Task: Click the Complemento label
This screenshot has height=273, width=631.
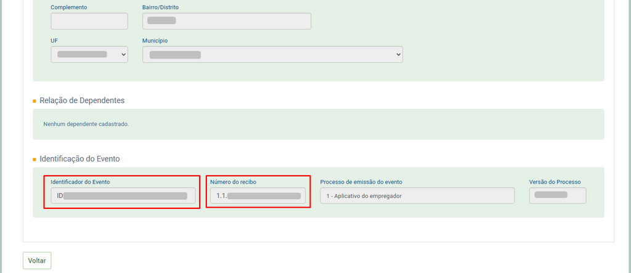Action: click(68, 7)
